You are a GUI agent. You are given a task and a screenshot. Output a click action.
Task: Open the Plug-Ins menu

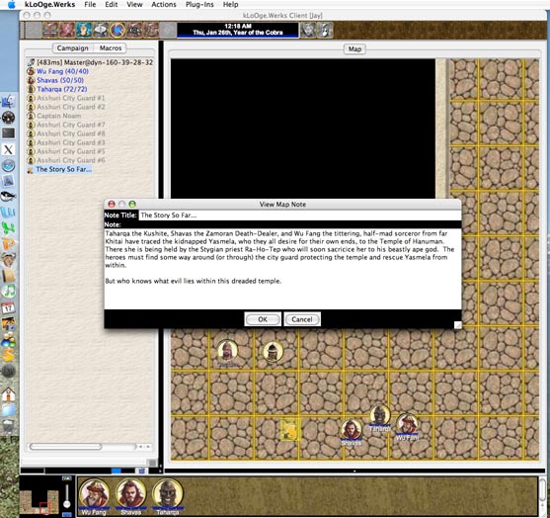point(199,5)
